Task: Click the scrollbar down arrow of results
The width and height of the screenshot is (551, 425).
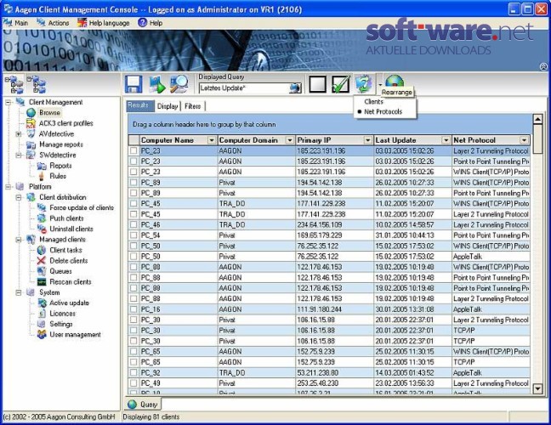Action: (x=537, y=388)
